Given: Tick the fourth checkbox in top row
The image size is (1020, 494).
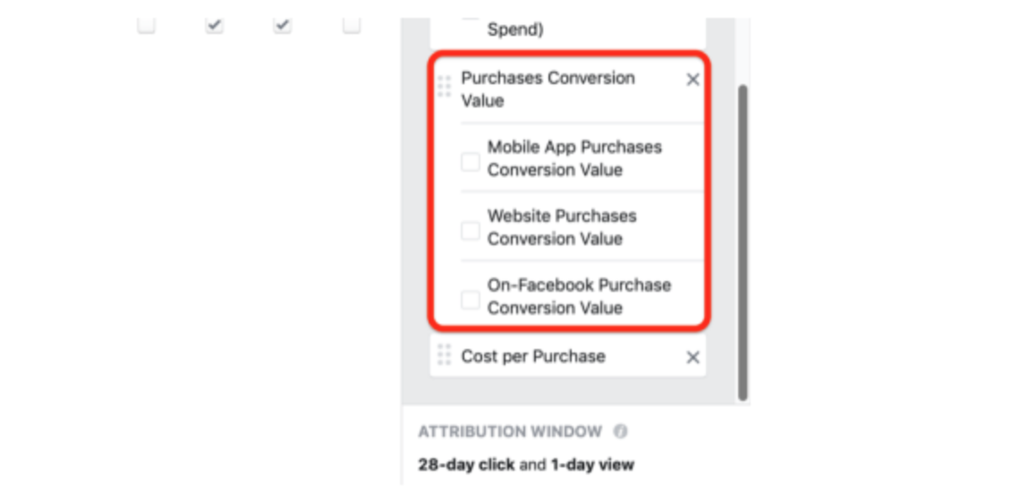Looking at the screenshot, I should point(352,26).
